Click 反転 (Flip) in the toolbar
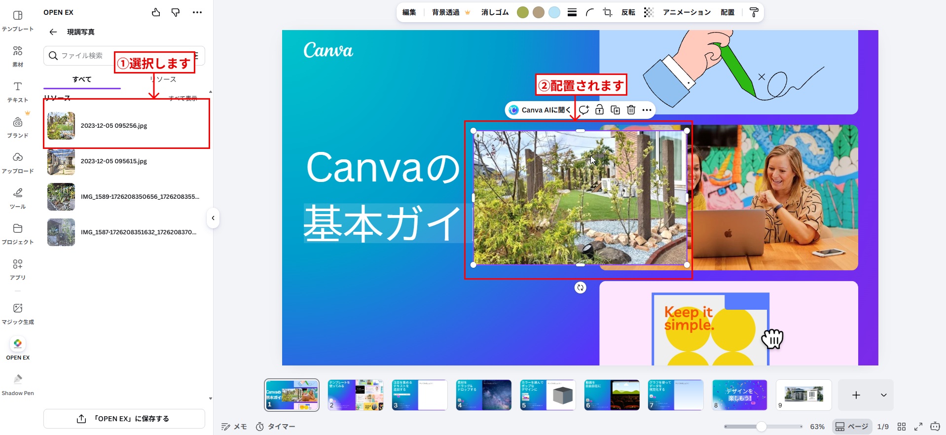Image resolution: width=946 pixels, height=435 pixels. (628, 12)
